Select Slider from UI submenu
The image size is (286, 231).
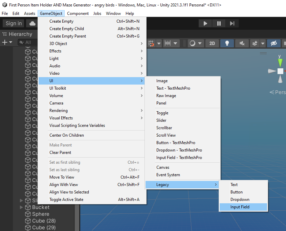pos(183,120)
